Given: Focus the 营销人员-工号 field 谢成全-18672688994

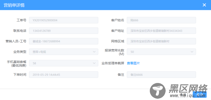Looking at the screenshot, I should click(x=64, y=41).
